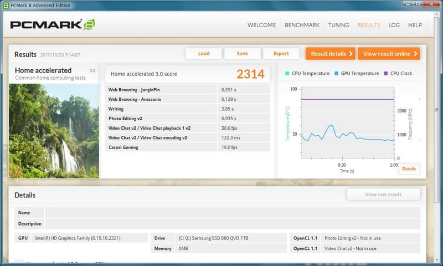Click the Export button
The image size is (443, 266).
point(281,53)
